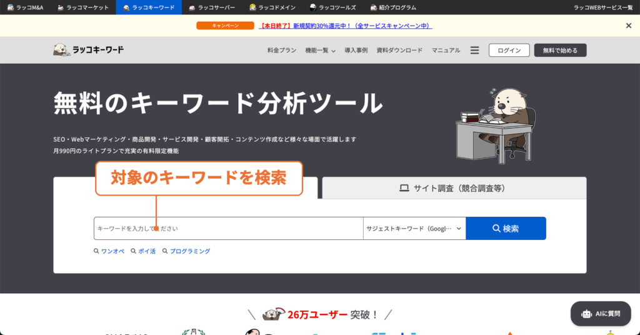This screenshot has width=640, height=335.
Task: Click the ラッコドメイン tab otter icon
Action: [252, 7]
